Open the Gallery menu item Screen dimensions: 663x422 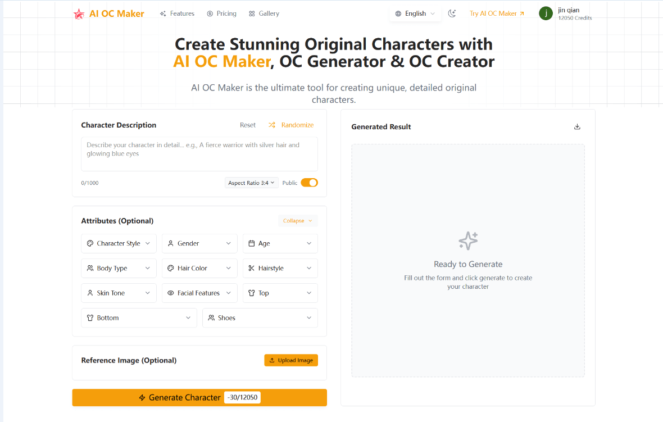pyautogui.click(x=264, y=13)
